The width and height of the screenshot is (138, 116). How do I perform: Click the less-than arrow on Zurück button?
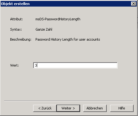tap(39, 108)
